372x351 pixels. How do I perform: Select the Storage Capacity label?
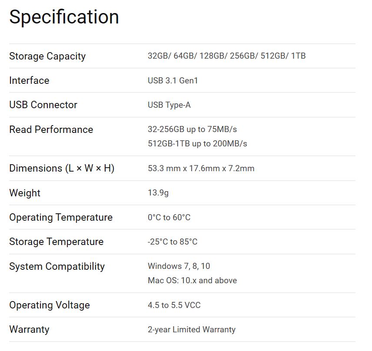click(47, 56)
